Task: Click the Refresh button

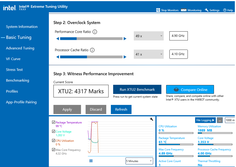Action: [121, 109]
